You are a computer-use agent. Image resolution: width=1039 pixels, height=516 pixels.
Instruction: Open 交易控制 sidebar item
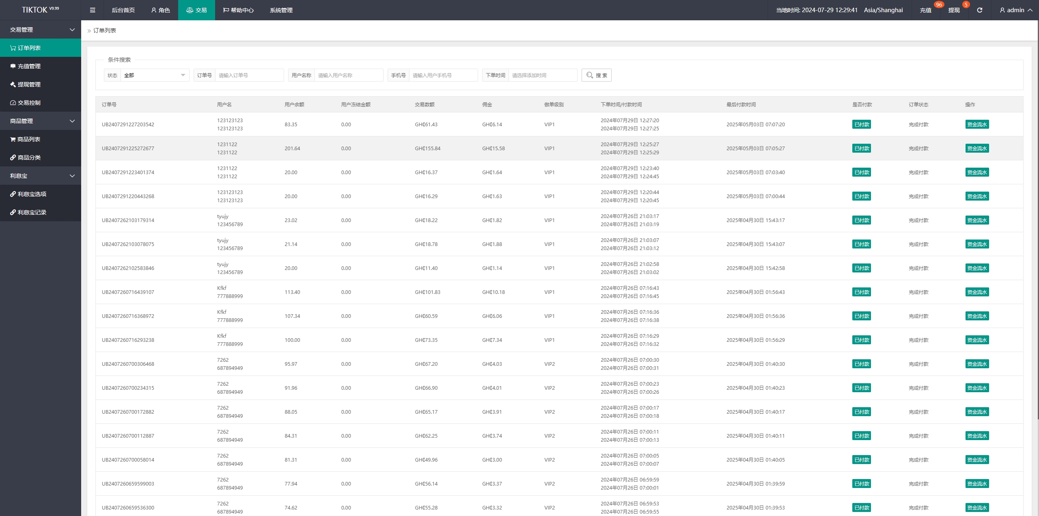[x=29, y=103]
